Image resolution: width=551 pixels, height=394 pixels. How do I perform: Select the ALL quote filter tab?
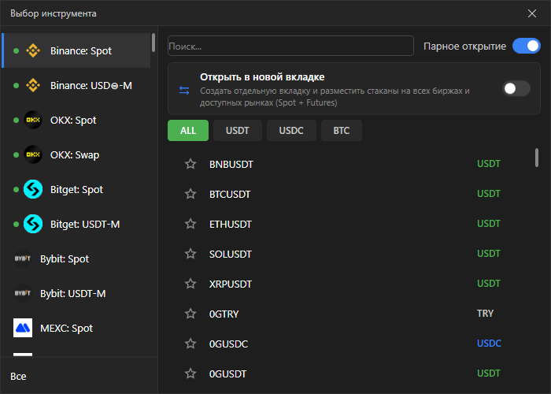coord(188,131)
